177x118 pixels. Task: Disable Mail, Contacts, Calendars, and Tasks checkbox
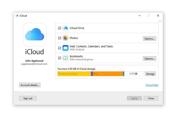tap(60, 48)
